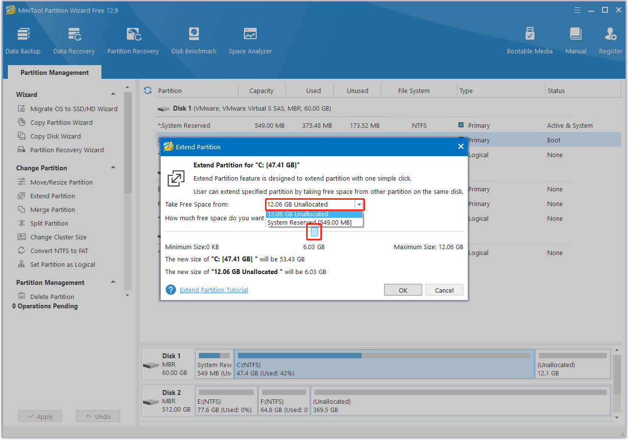Open Space Analyzer
Viewport: 628px width, 440px height.
(250, 41)
